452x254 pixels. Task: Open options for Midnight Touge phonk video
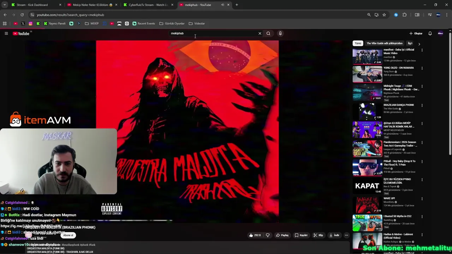(x=422, y=86)
